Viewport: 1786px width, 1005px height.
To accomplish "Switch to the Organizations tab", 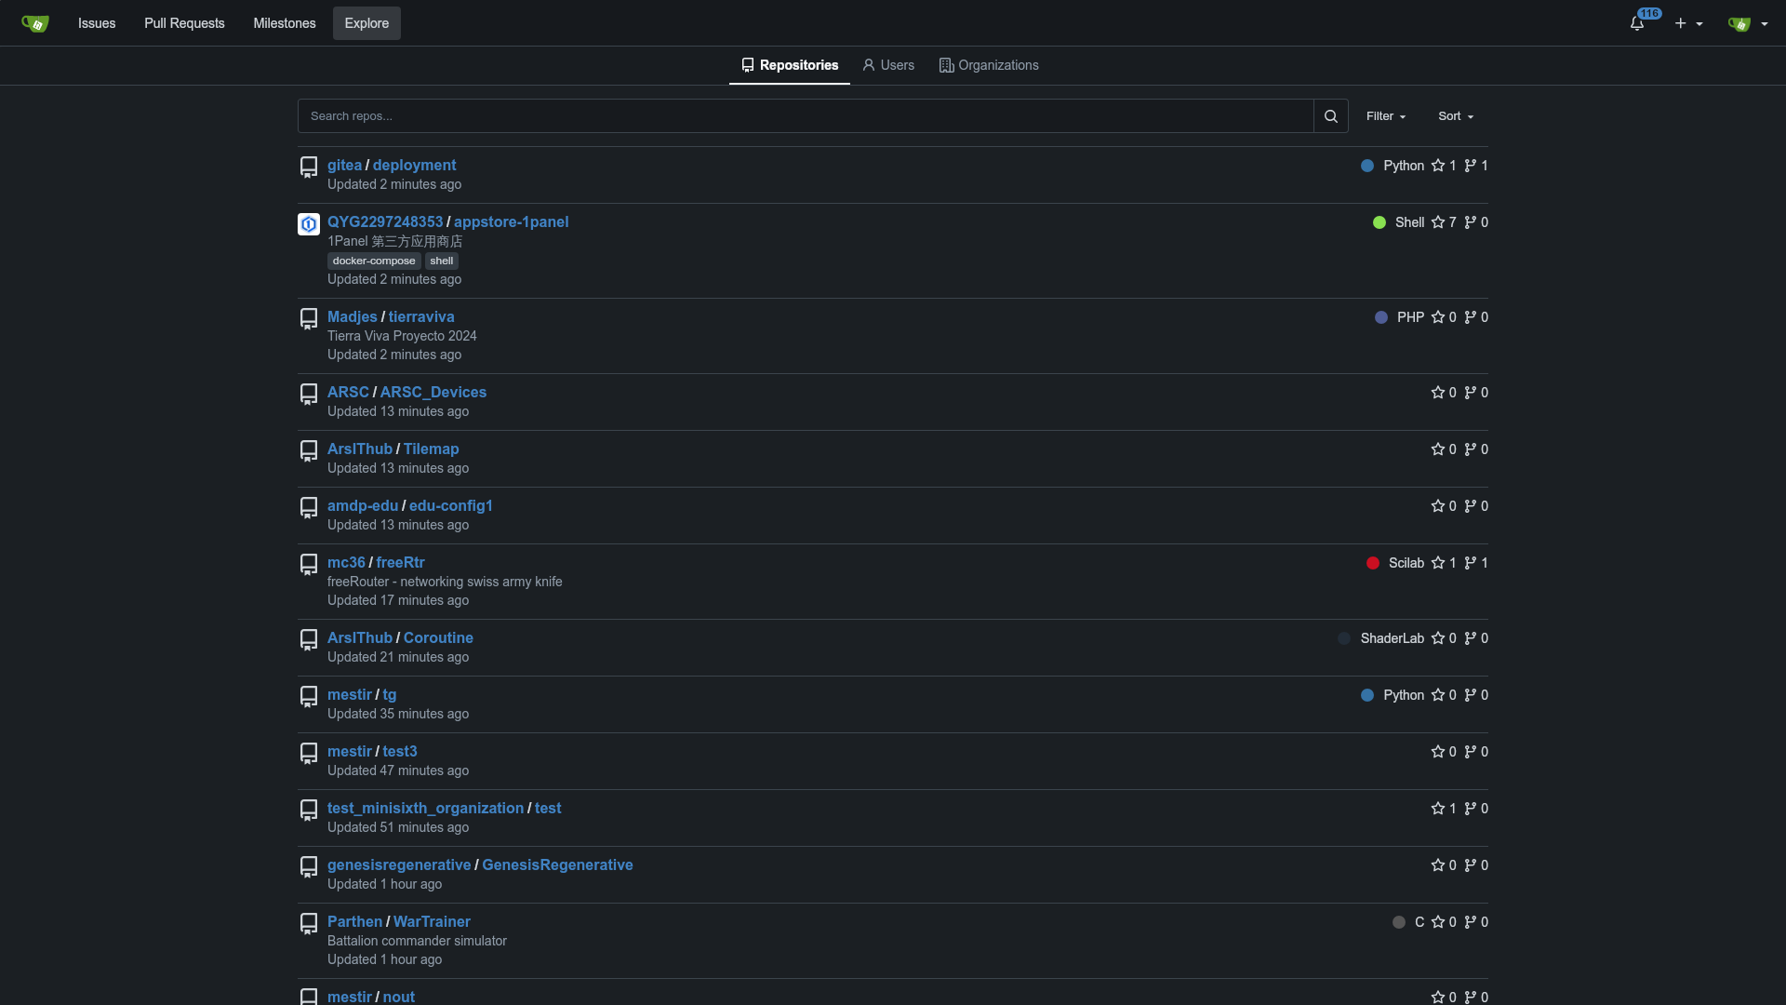I will click(989, 65).
